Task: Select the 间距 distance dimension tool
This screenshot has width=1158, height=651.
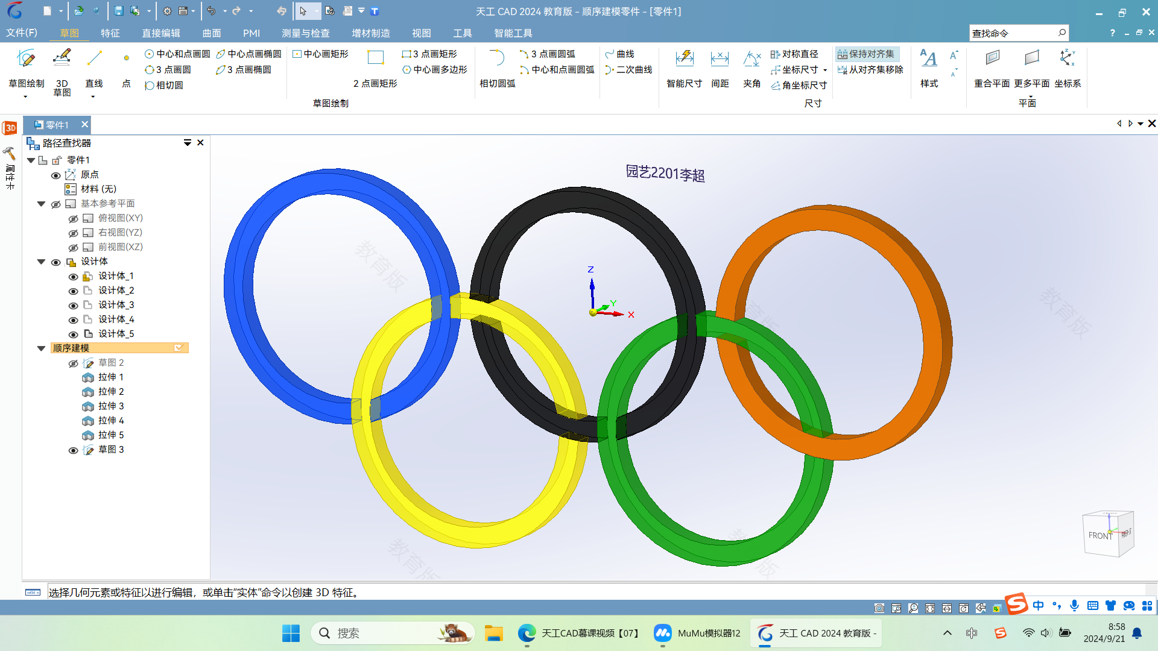Action: coord(720,68)
